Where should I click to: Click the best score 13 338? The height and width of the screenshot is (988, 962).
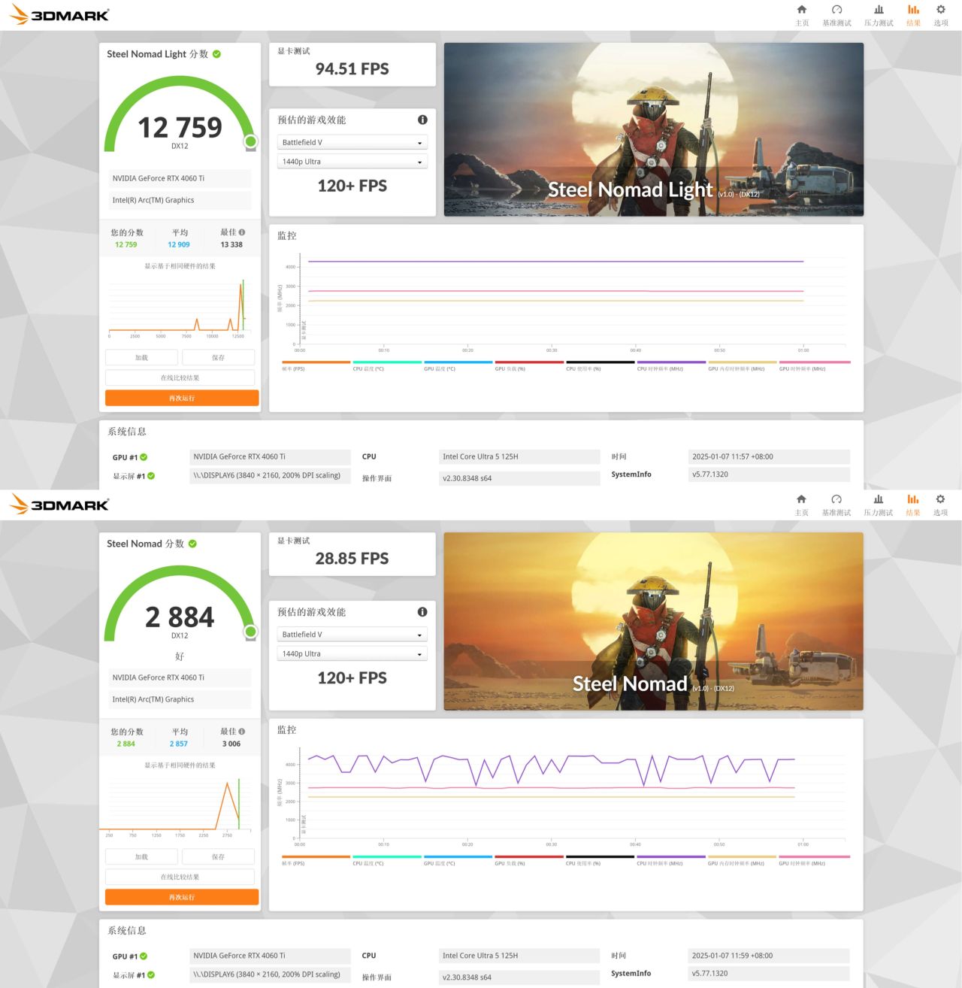(231, 245)
